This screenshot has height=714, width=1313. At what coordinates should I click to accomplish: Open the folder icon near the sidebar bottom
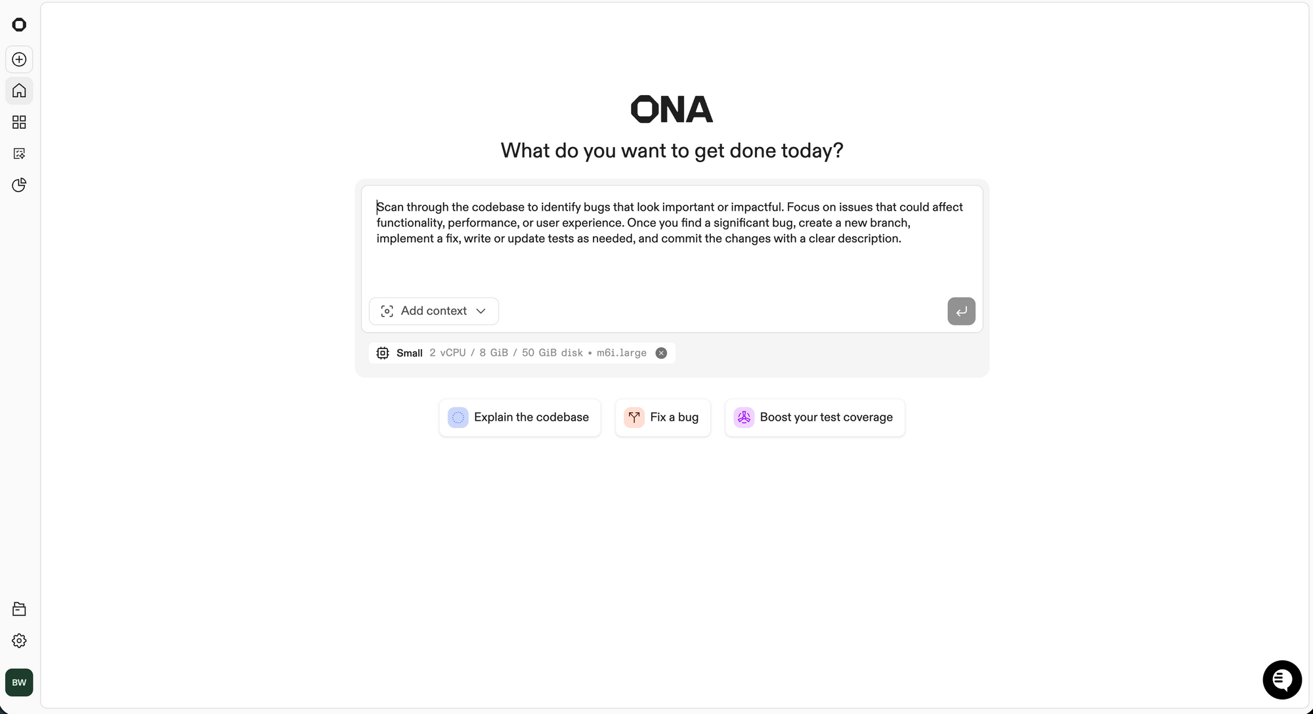click(x=19, y=609)
